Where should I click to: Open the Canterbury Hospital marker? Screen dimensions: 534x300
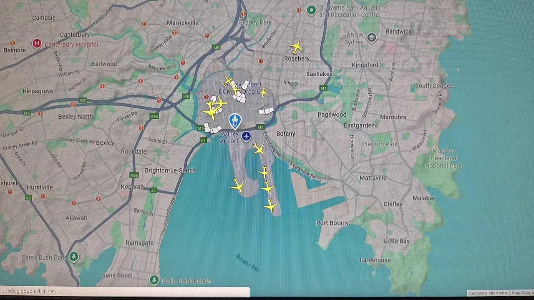click(x=37, y=44)
